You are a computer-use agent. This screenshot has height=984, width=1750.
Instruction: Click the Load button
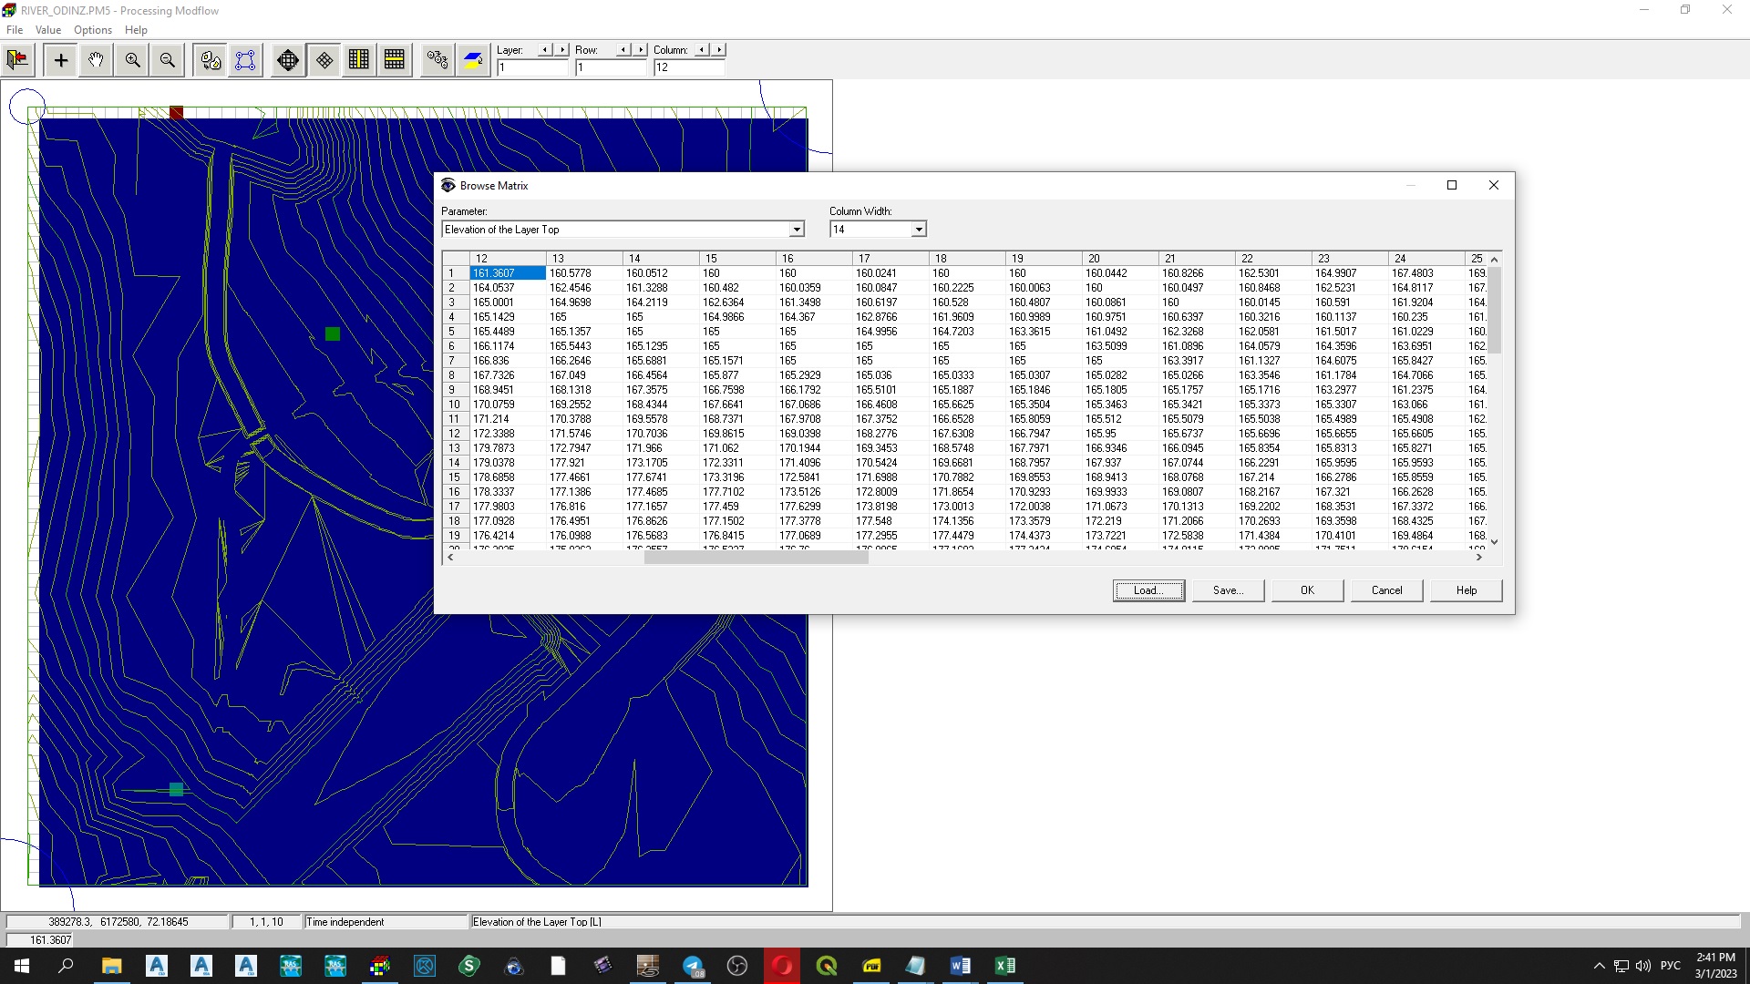(1148, 589)
